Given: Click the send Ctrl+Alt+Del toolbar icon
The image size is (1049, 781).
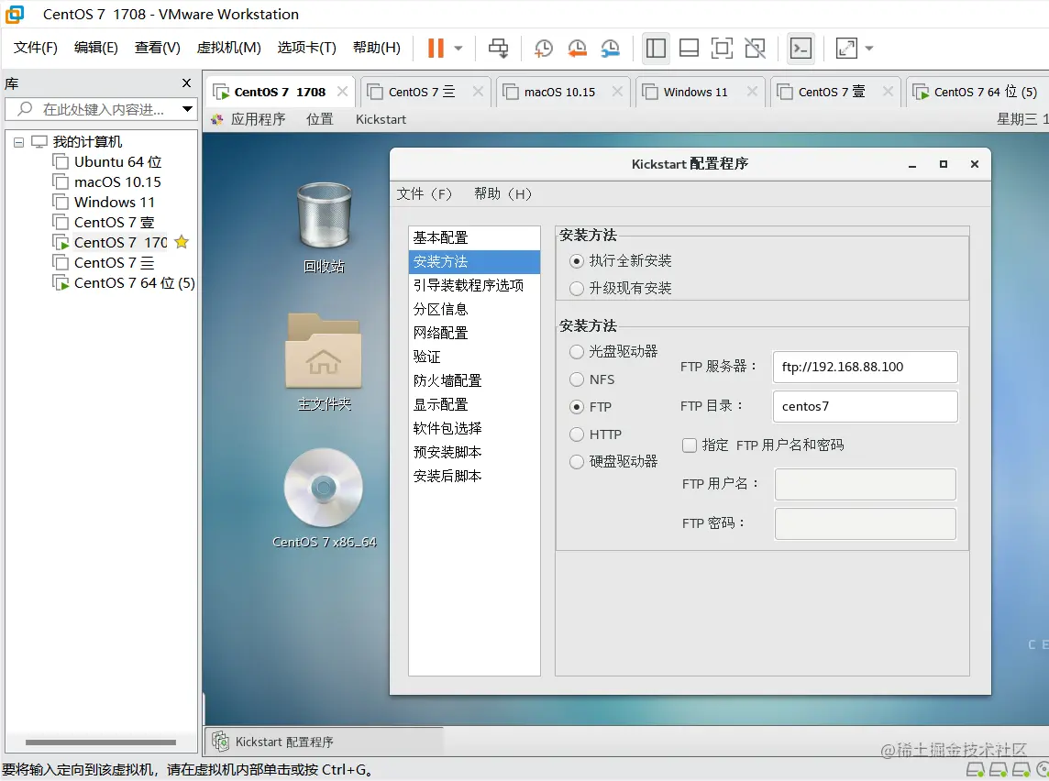Looking at the screenshot, I should pos(499,49).
